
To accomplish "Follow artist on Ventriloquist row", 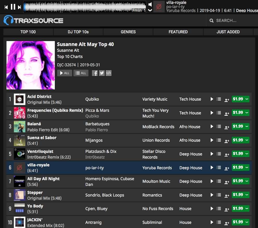I will (227, 155).
